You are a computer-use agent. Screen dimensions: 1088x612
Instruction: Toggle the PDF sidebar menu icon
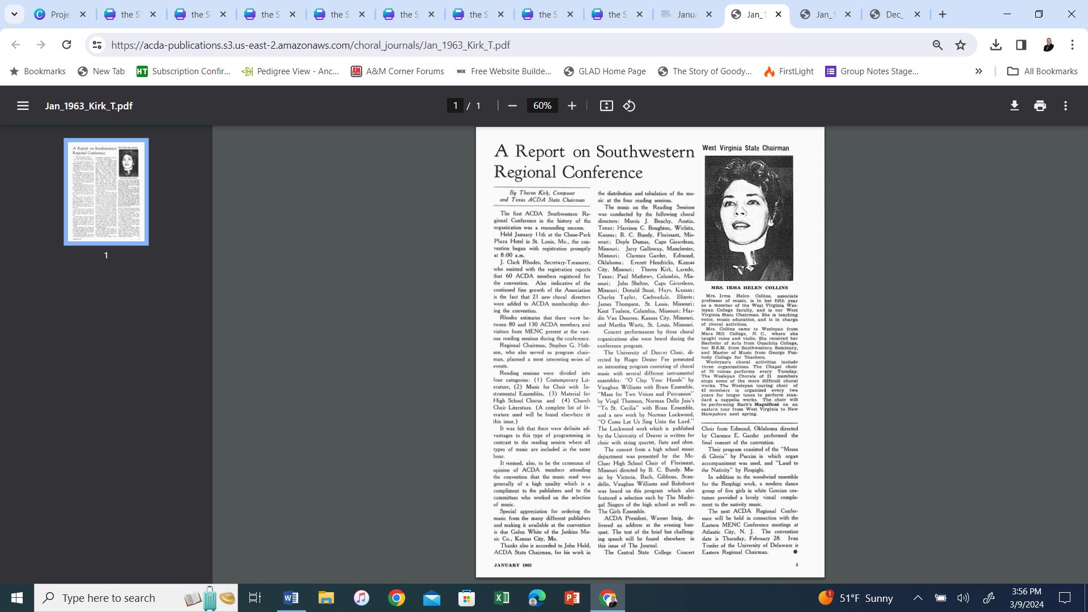[23, 106]
